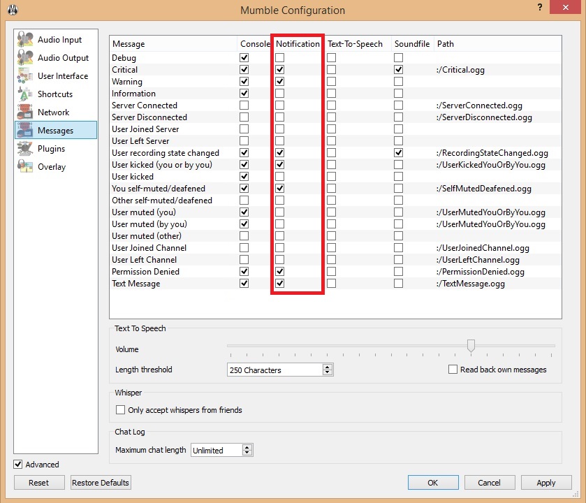Select the Network settings page

(x=56, y=112)
